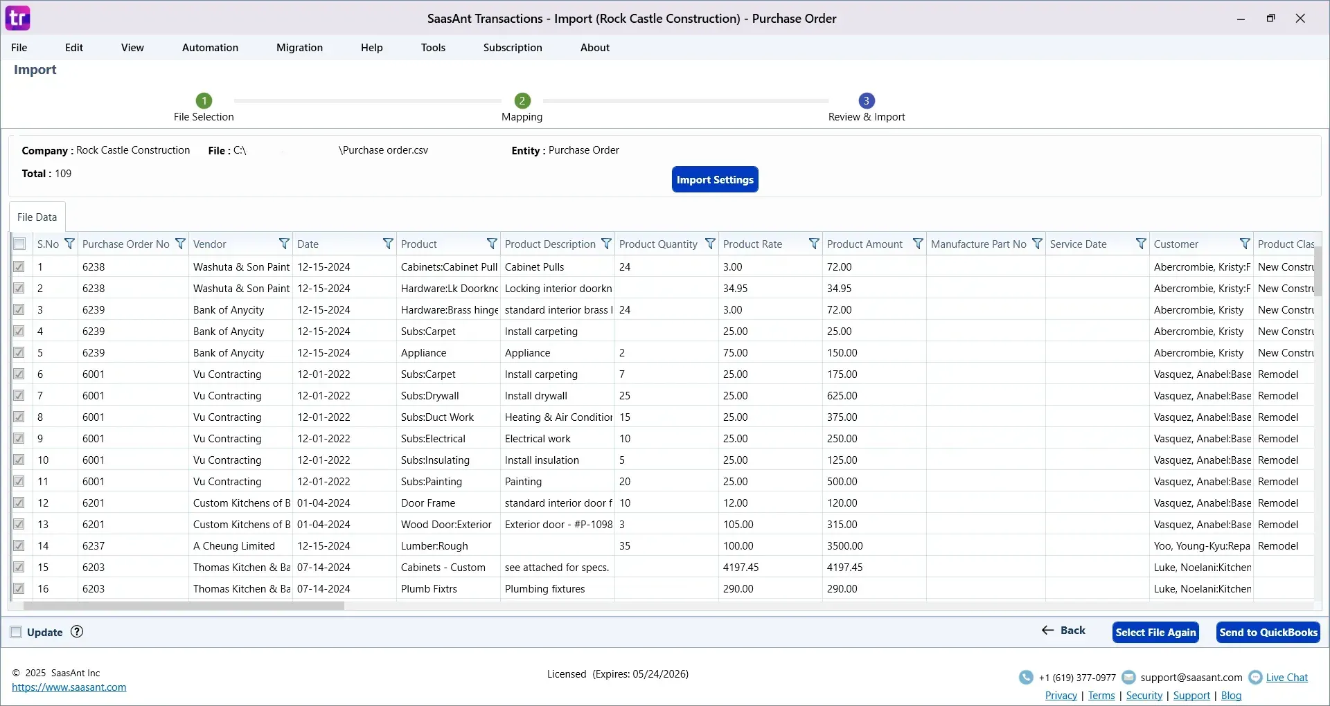Viewport: 1330px width, 706px height.
Task: Enable the Update checkbox
Action: point(16,632)
